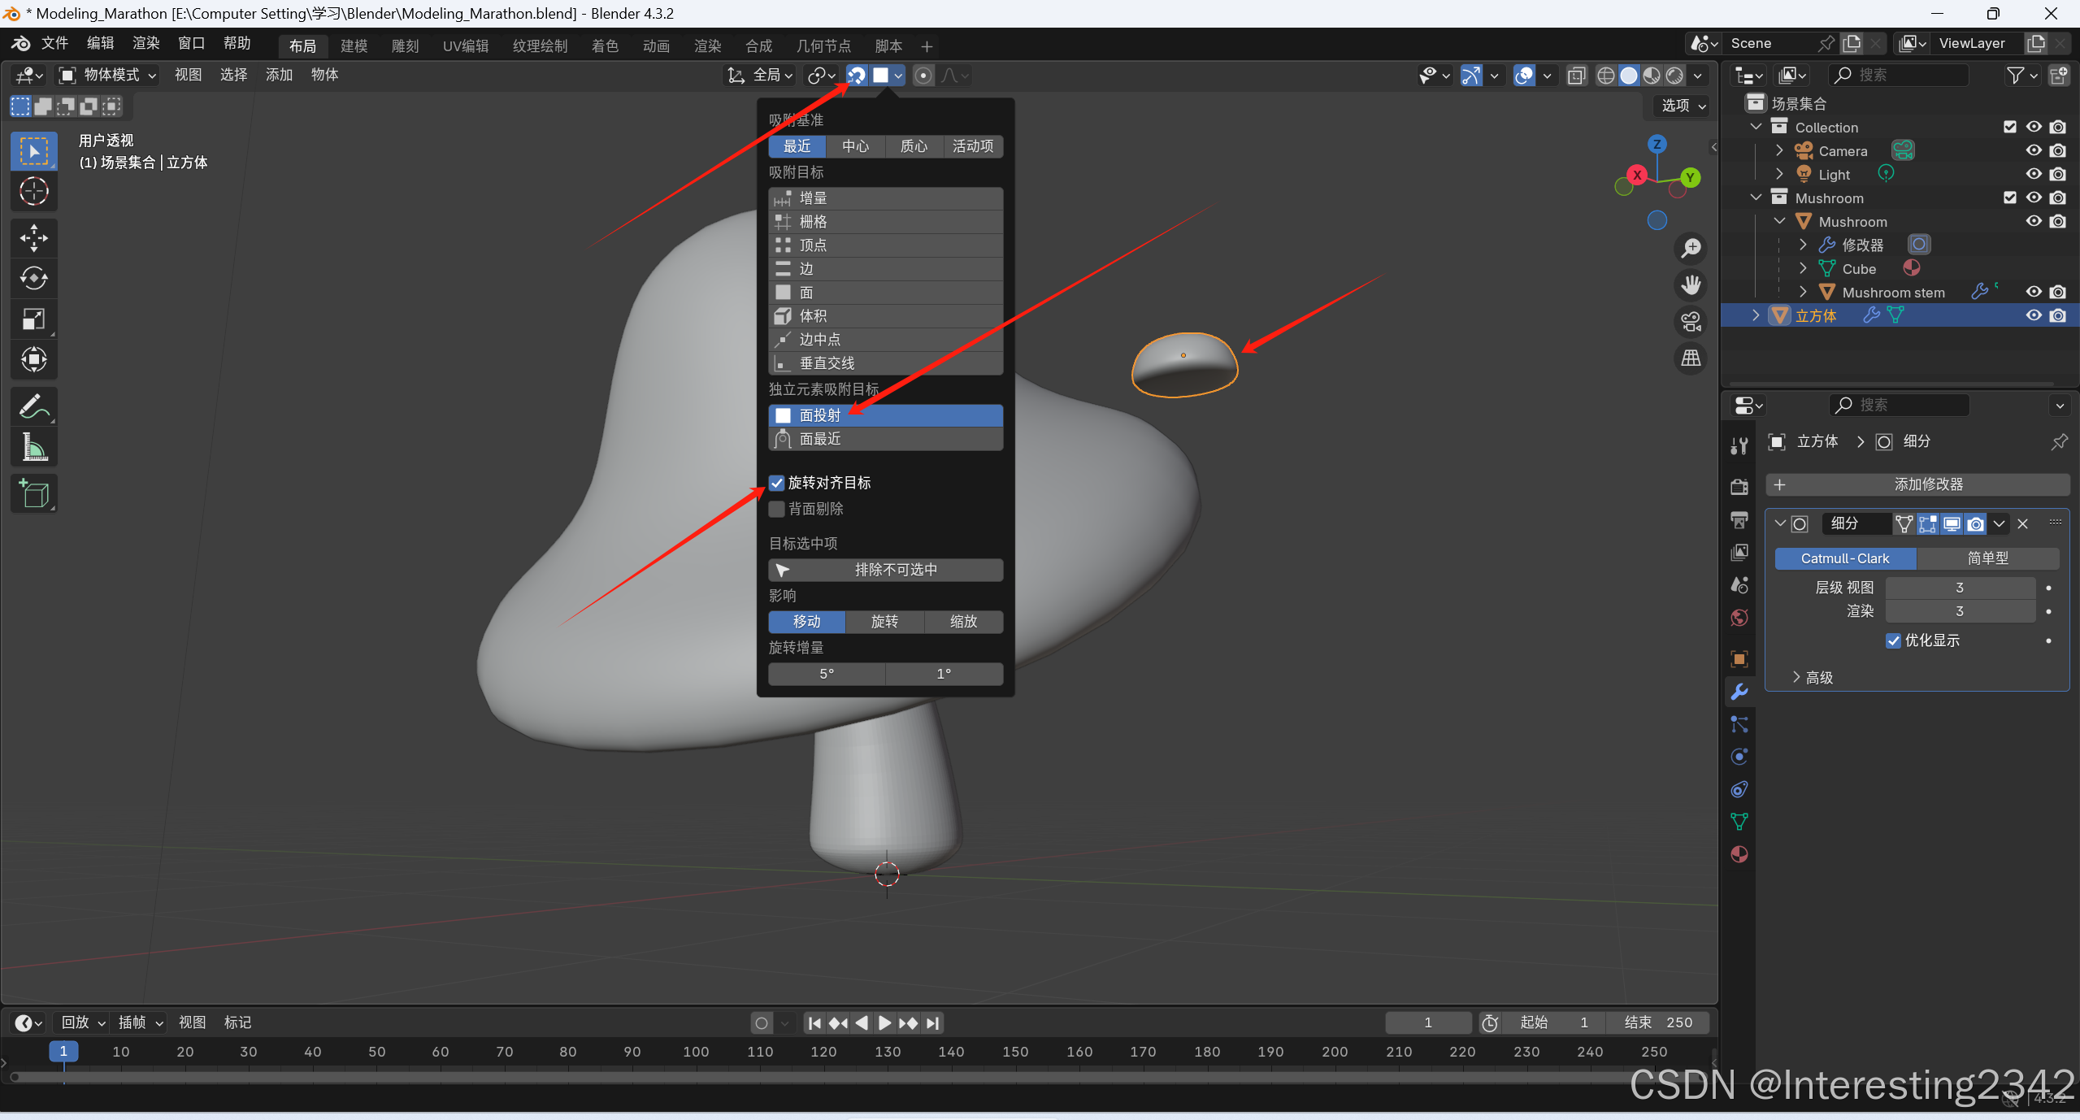2080x1120 pixels.
Task: Open the Material properties tab
Action: (1739, 854)
